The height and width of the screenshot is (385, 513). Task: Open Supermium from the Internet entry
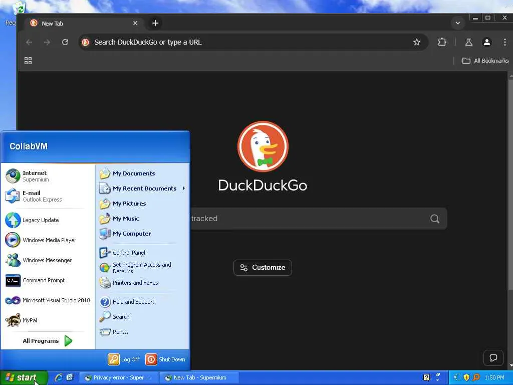(48, 176)
